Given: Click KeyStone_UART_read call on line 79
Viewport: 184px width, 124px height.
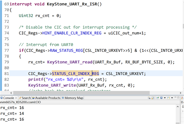Looking at the screenshot, I should (x=70, y=62).
